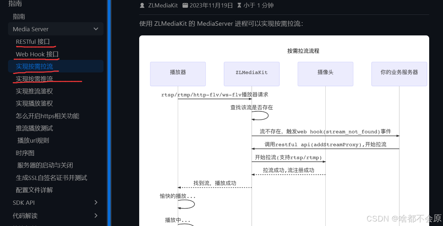The width and height of the screenshot is (443, 226).
Task: Collapse the Media Server sidebar section
Action: pyautogui.click(x=95, y=29)
